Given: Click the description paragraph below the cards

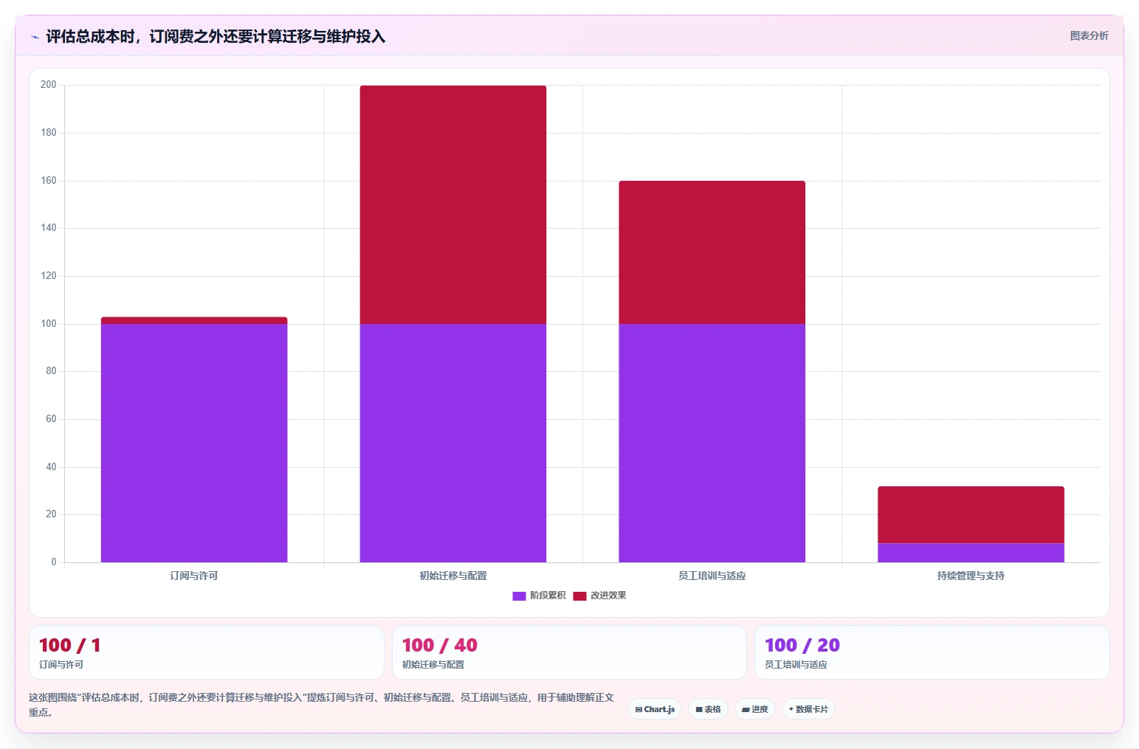Looking at the screenshot, I should pyautogui.click(x=322, y=705).
